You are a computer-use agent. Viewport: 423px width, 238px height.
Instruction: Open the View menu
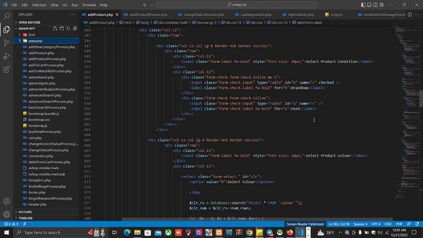click(x=54, y=5)
